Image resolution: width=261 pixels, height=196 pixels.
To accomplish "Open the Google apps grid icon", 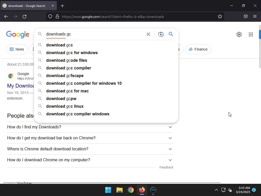I will (x=251, y=34).
